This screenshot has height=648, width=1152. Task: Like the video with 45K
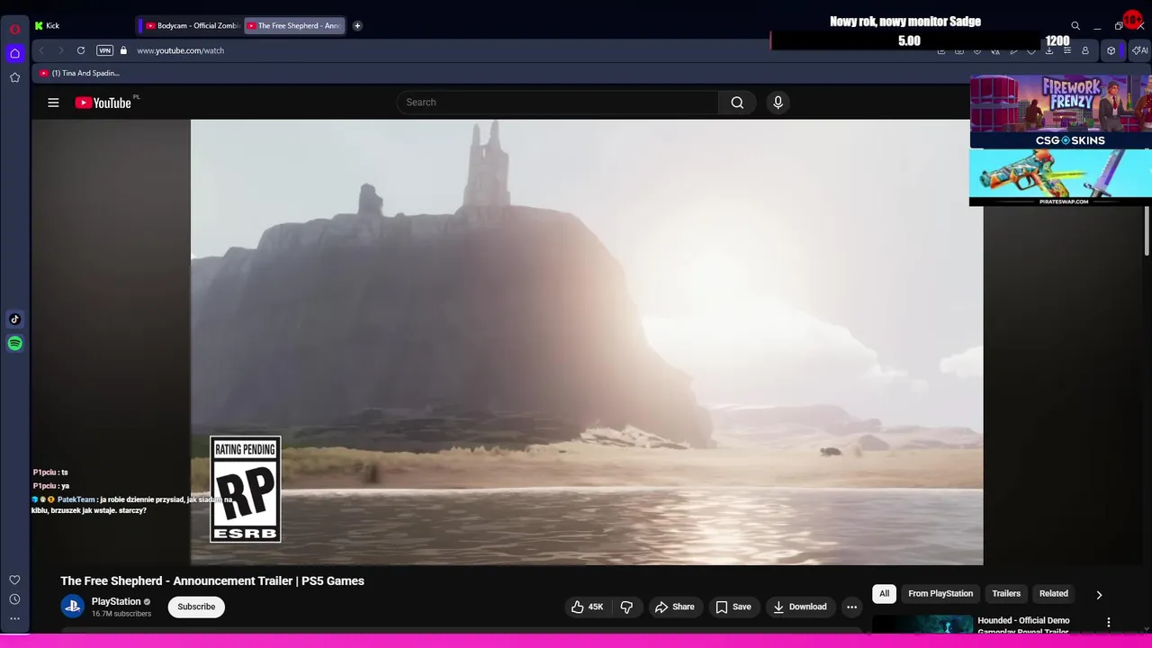587,607
